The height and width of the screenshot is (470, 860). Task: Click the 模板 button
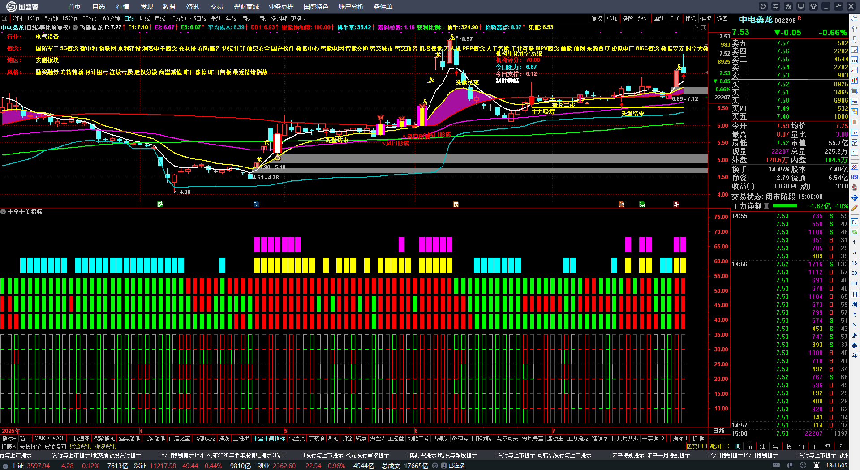point(698,438)
